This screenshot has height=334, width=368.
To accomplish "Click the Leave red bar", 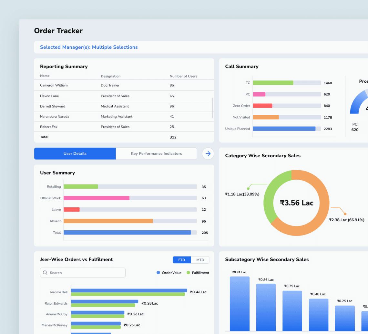I will pyautogui.click(x=72, y=210).
